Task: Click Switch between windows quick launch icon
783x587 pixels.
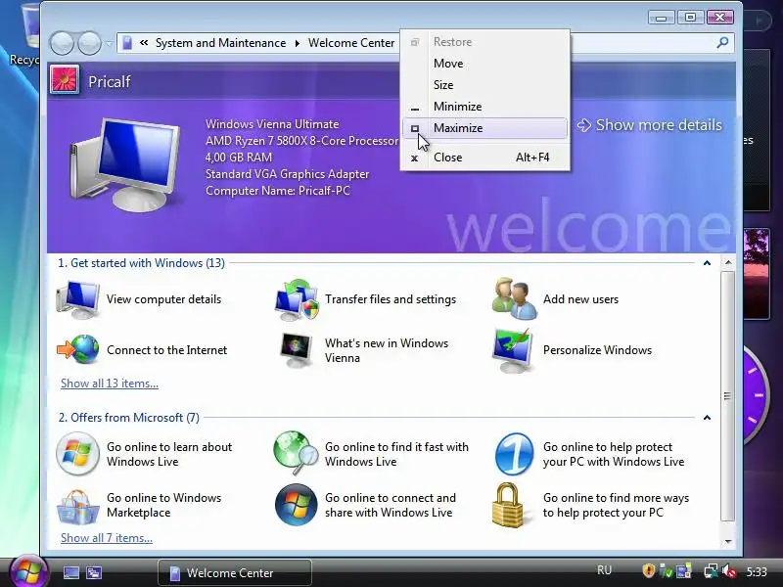Action: coord(94,572)
